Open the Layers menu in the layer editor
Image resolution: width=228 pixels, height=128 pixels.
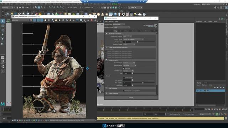pyautogui.click(x=198, y=85)
